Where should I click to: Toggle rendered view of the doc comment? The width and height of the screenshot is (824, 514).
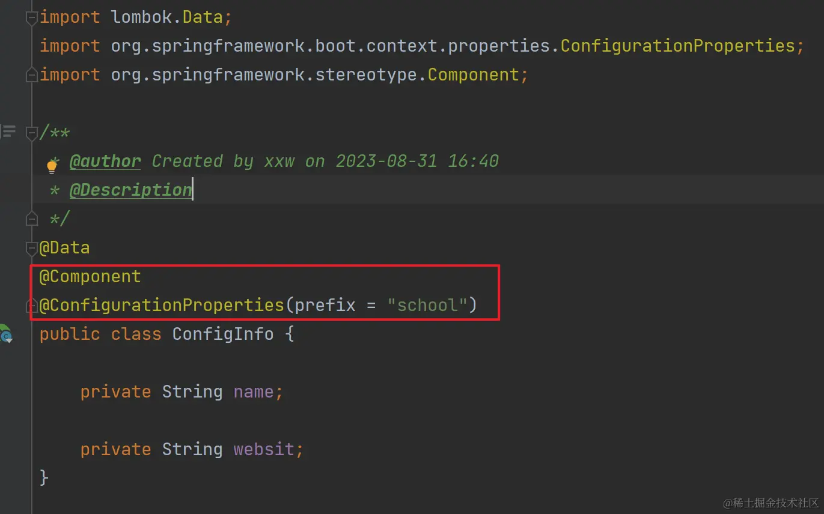(x=8, y=132)
